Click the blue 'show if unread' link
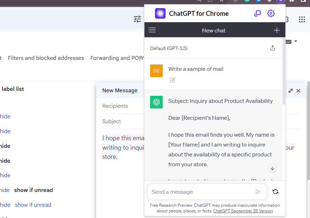310x218 pixels. tap(33, 205)
